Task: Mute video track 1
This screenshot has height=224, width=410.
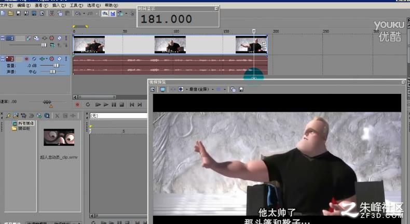Action: pos(59,38)
